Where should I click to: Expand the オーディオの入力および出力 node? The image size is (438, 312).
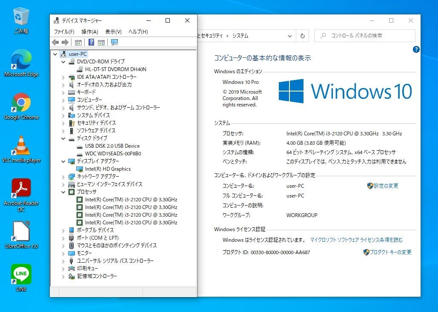(63, 85)
